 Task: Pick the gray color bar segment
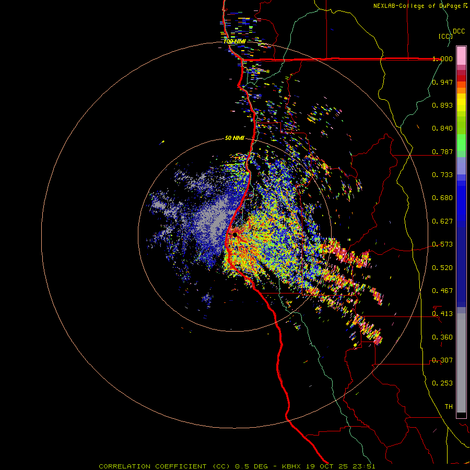click(461, 363)
